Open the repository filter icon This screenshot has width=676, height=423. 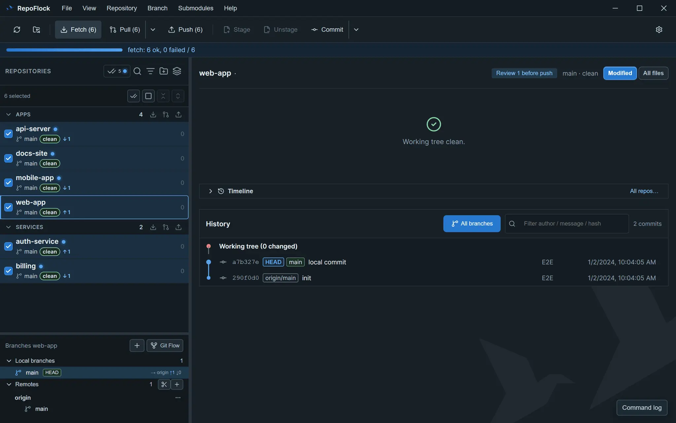(151, 71)
